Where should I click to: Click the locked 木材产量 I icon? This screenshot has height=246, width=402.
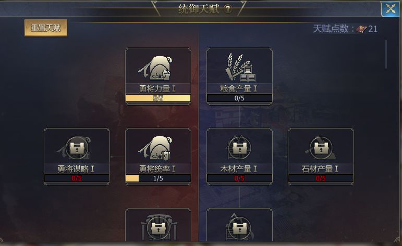pyautogui.click(x=239, y=148)
